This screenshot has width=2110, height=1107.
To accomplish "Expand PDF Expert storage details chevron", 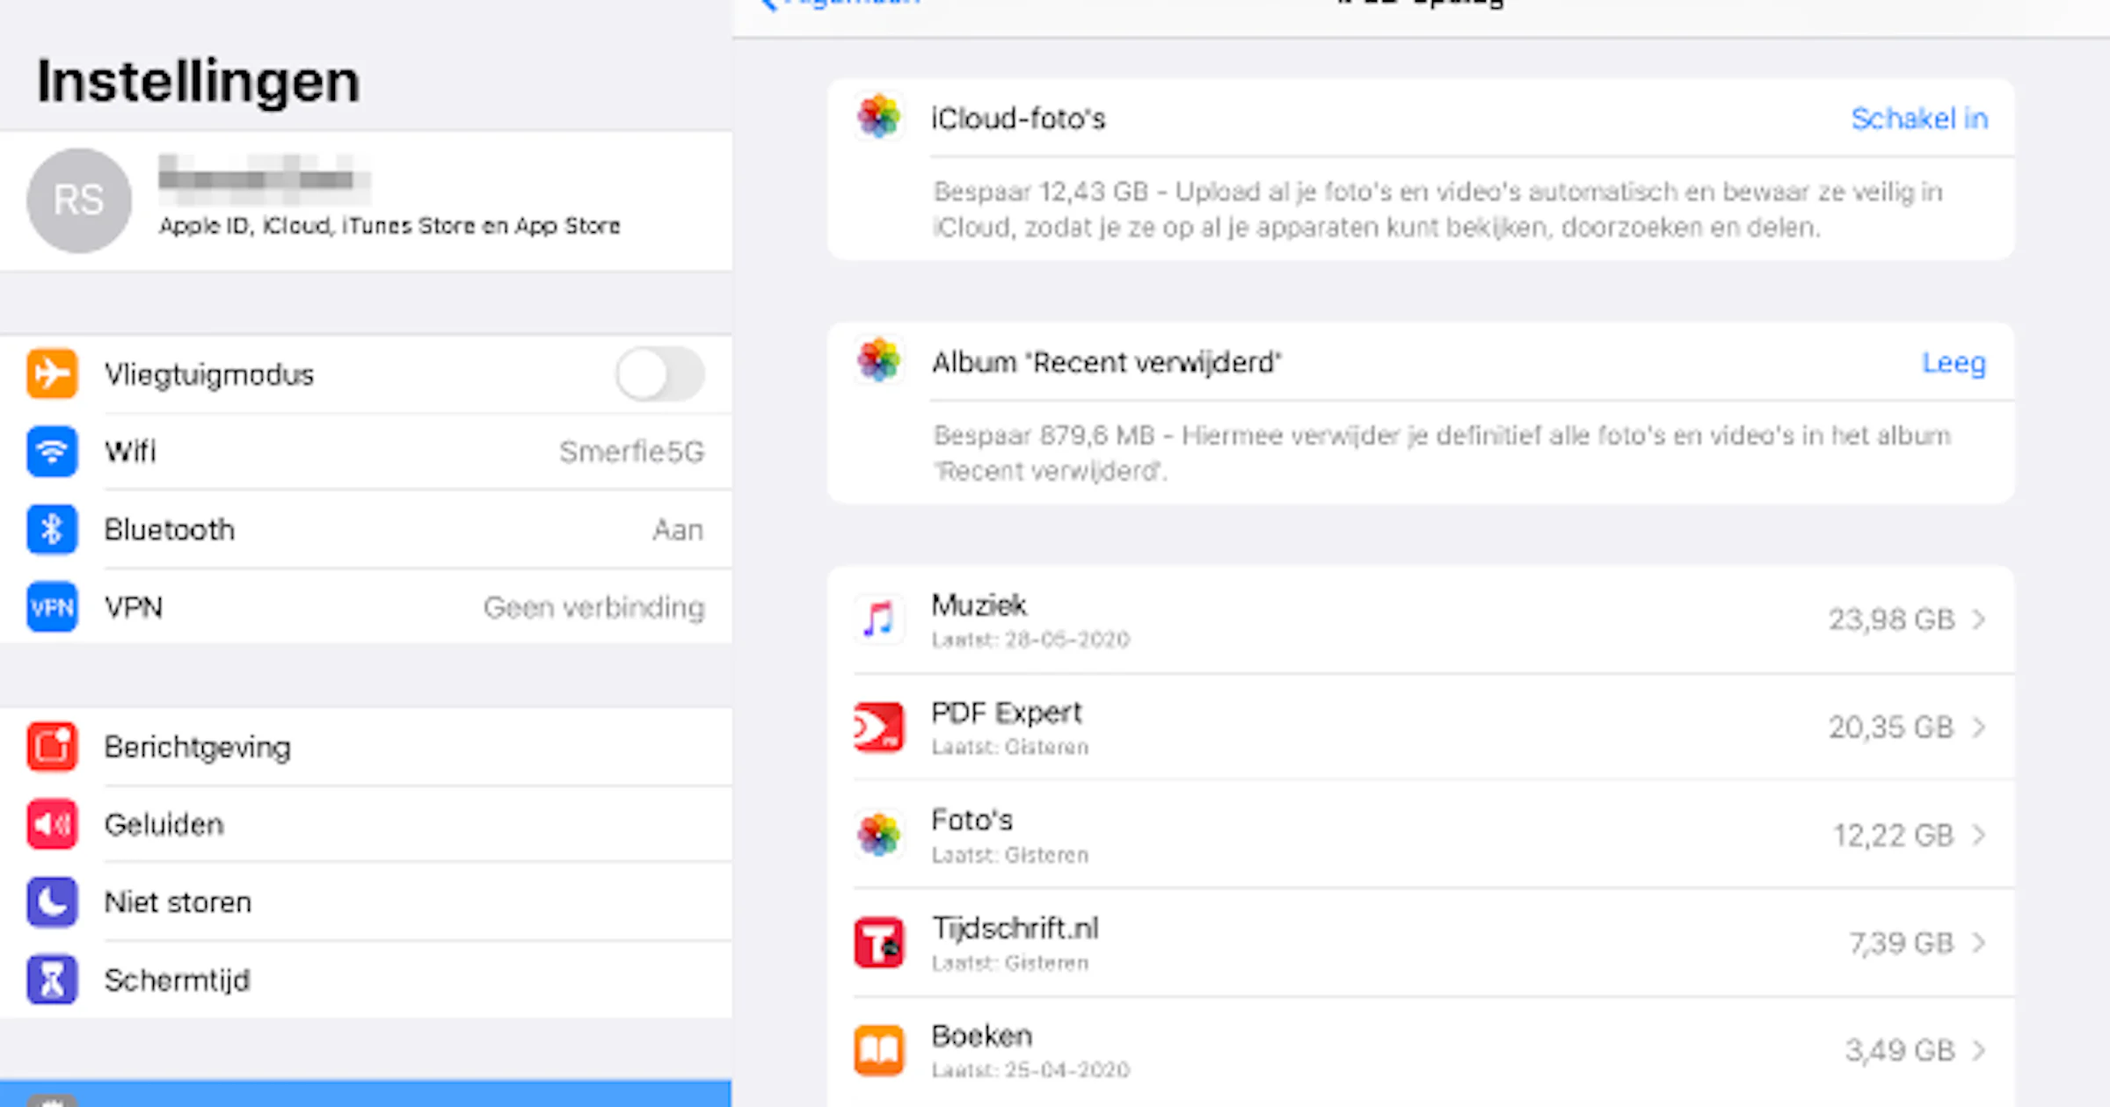I will [x=1979, y=727].
